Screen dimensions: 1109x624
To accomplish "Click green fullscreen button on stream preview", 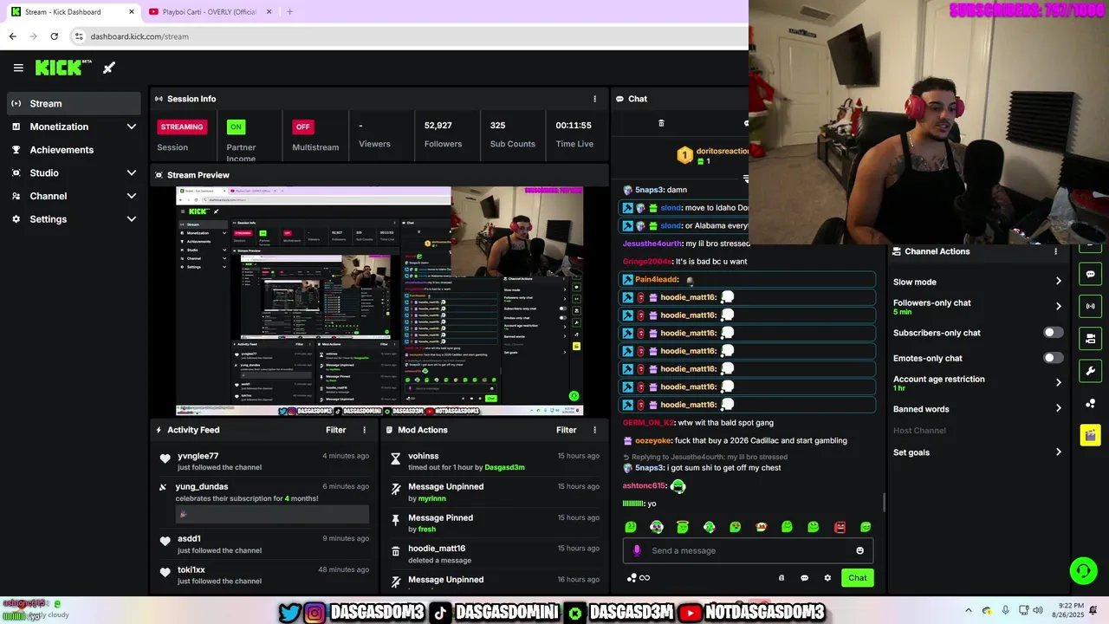I will coord(574,396).
